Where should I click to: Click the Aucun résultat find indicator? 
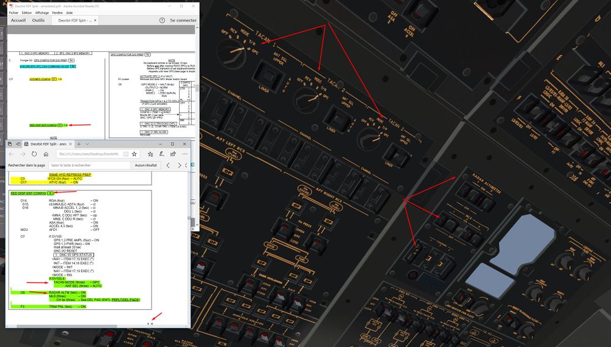pos(146,165)
